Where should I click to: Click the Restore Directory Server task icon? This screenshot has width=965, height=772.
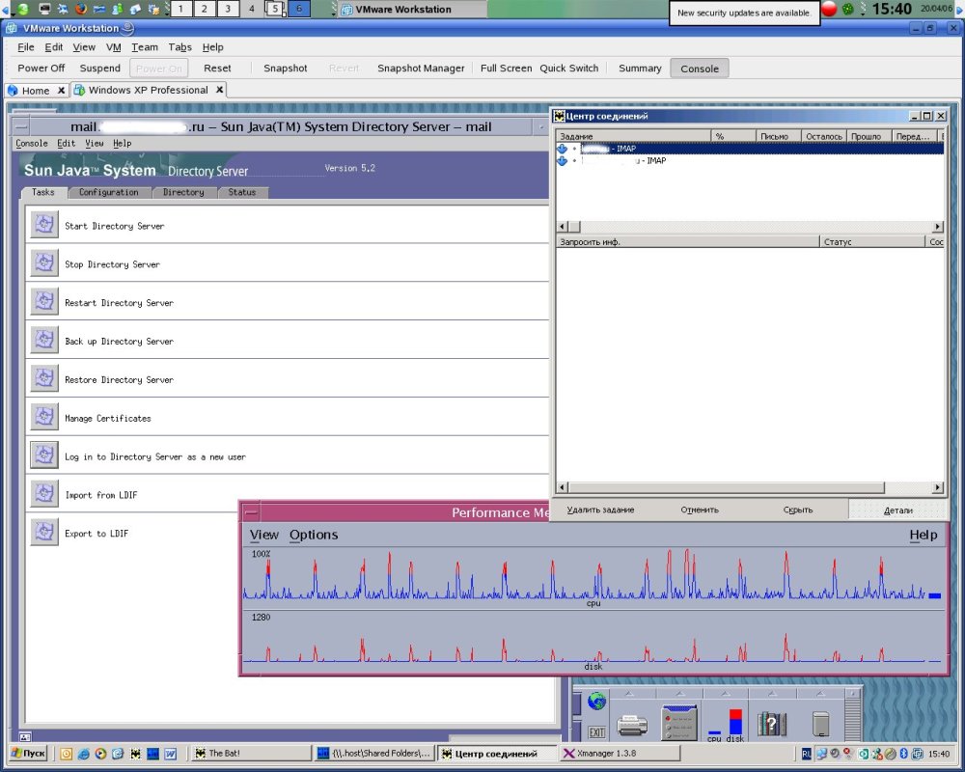coord(44,378)
